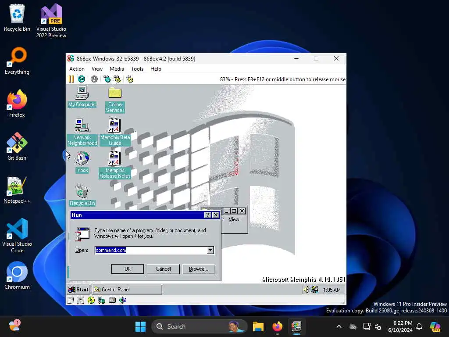
Task: Open the 86Box View menu
Action: (x=97, y=69)
